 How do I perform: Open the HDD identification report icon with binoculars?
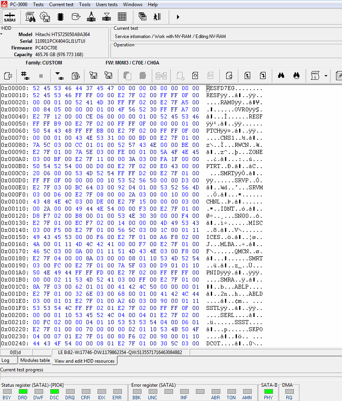click(x=30, y=17)
